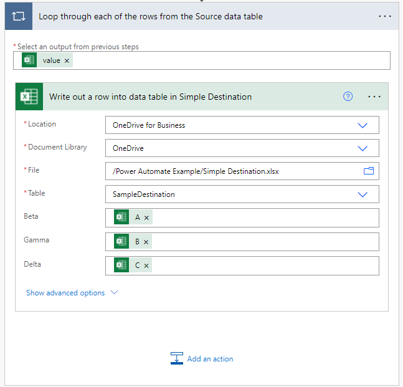Expand the advanced options chevron
This screenshot has width=403, height=387.
(x=114, y=292)
